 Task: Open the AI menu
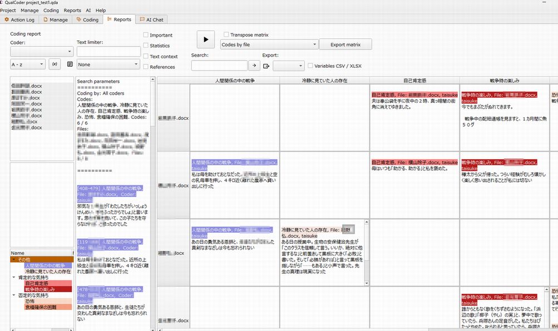pyautogui.click(x=88, y=11)
